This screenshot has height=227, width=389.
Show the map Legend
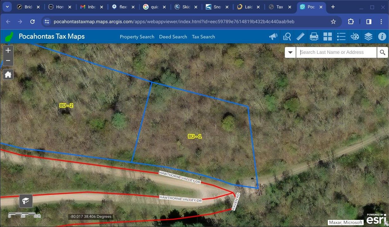click(341, 36)
